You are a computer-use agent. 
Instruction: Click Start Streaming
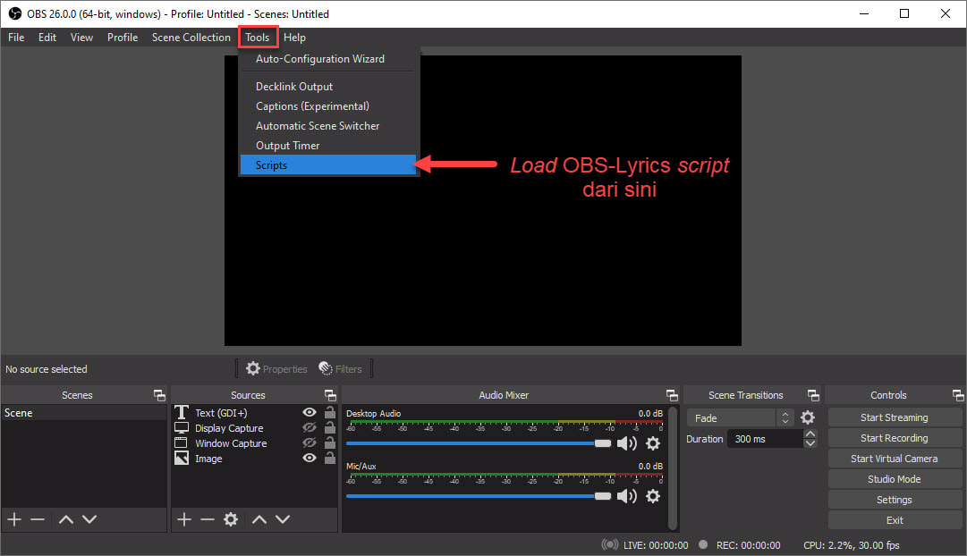[x=895, y=417]
